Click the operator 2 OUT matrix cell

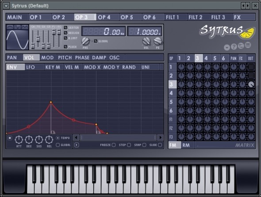[251, 76]
